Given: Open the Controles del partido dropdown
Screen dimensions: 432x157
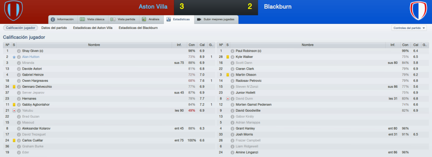Looking at the screenshot, I should click(x=409, y=28).
